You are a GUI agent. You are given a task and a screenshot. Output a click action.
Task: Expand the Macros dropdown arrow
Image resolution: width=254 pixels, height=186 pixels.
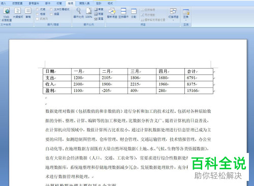coord(186,20)
